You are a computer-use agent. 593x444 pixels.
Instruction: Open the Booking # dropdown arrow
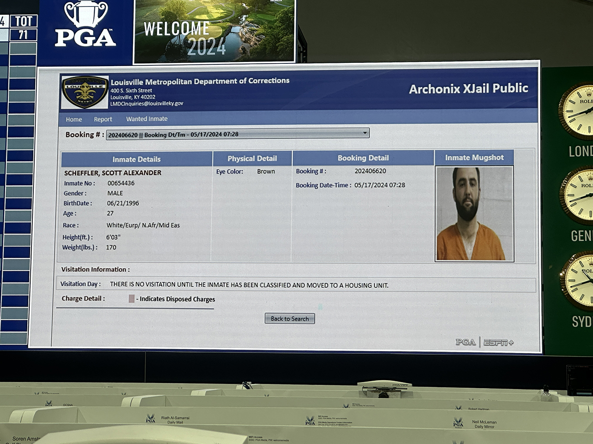tap(365, 133)
